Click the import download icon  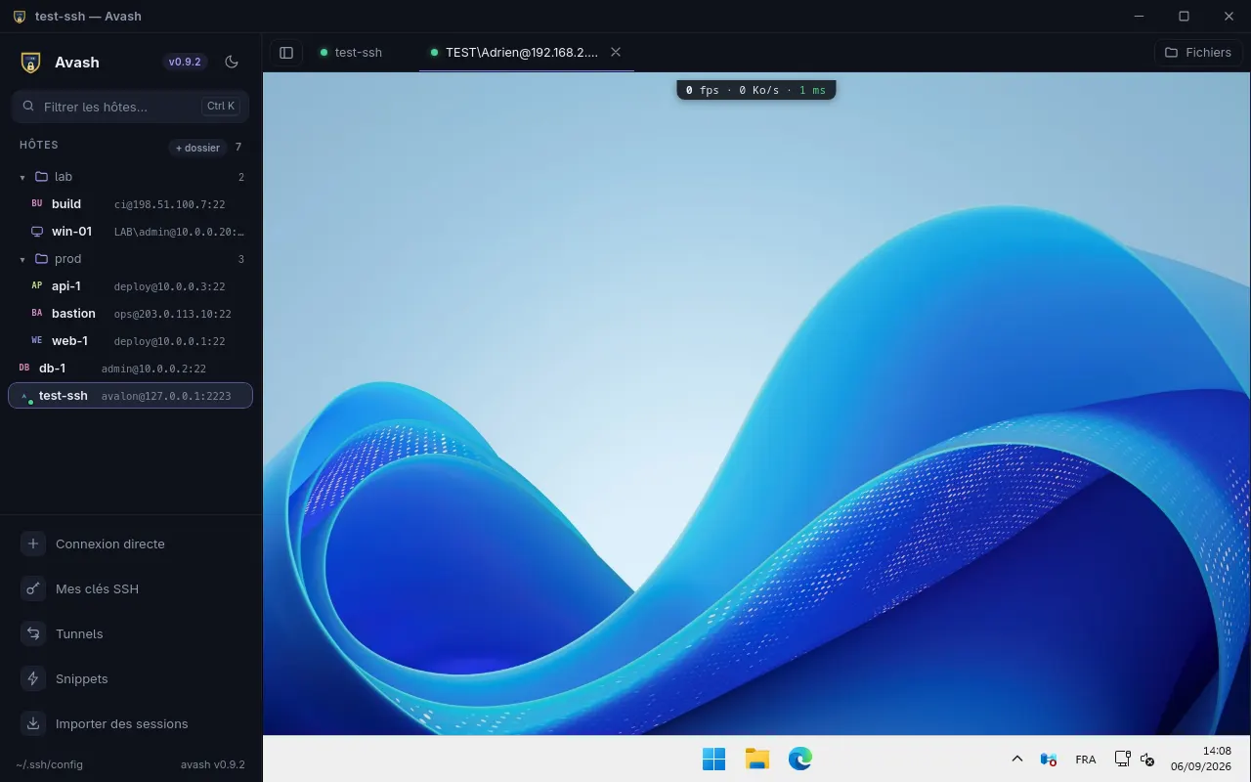tap(33, 723)
